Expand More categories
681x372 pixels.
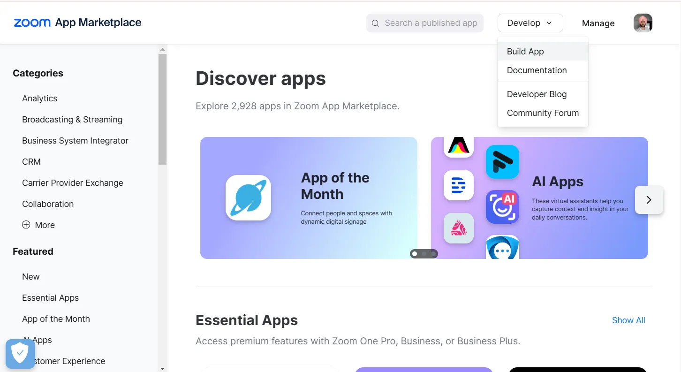[x=38, y=225]
